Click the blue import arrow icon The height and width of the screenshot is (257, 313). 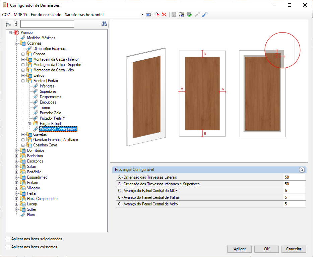click(205, 14)
